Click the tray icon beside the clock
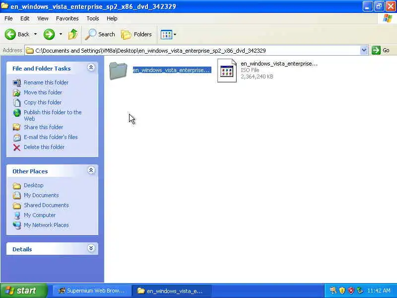This screenshot has width=397, height=298. coord(360,291)
